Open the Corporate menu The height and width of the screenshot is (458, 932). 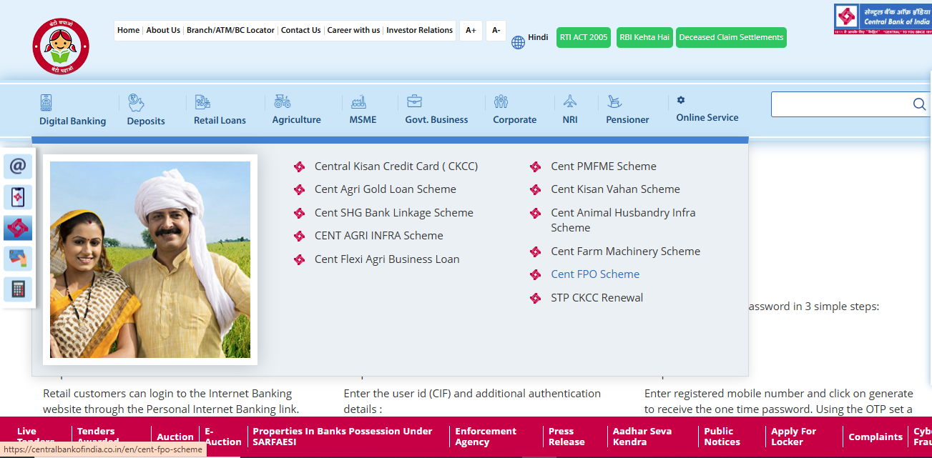coord(514,119)
